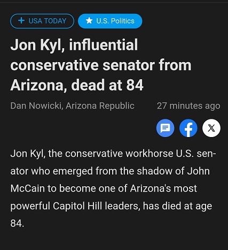Open author Dan Nowicki's byline
The width and height of the screenshot is (228, 250).
[x=36, y=105]
